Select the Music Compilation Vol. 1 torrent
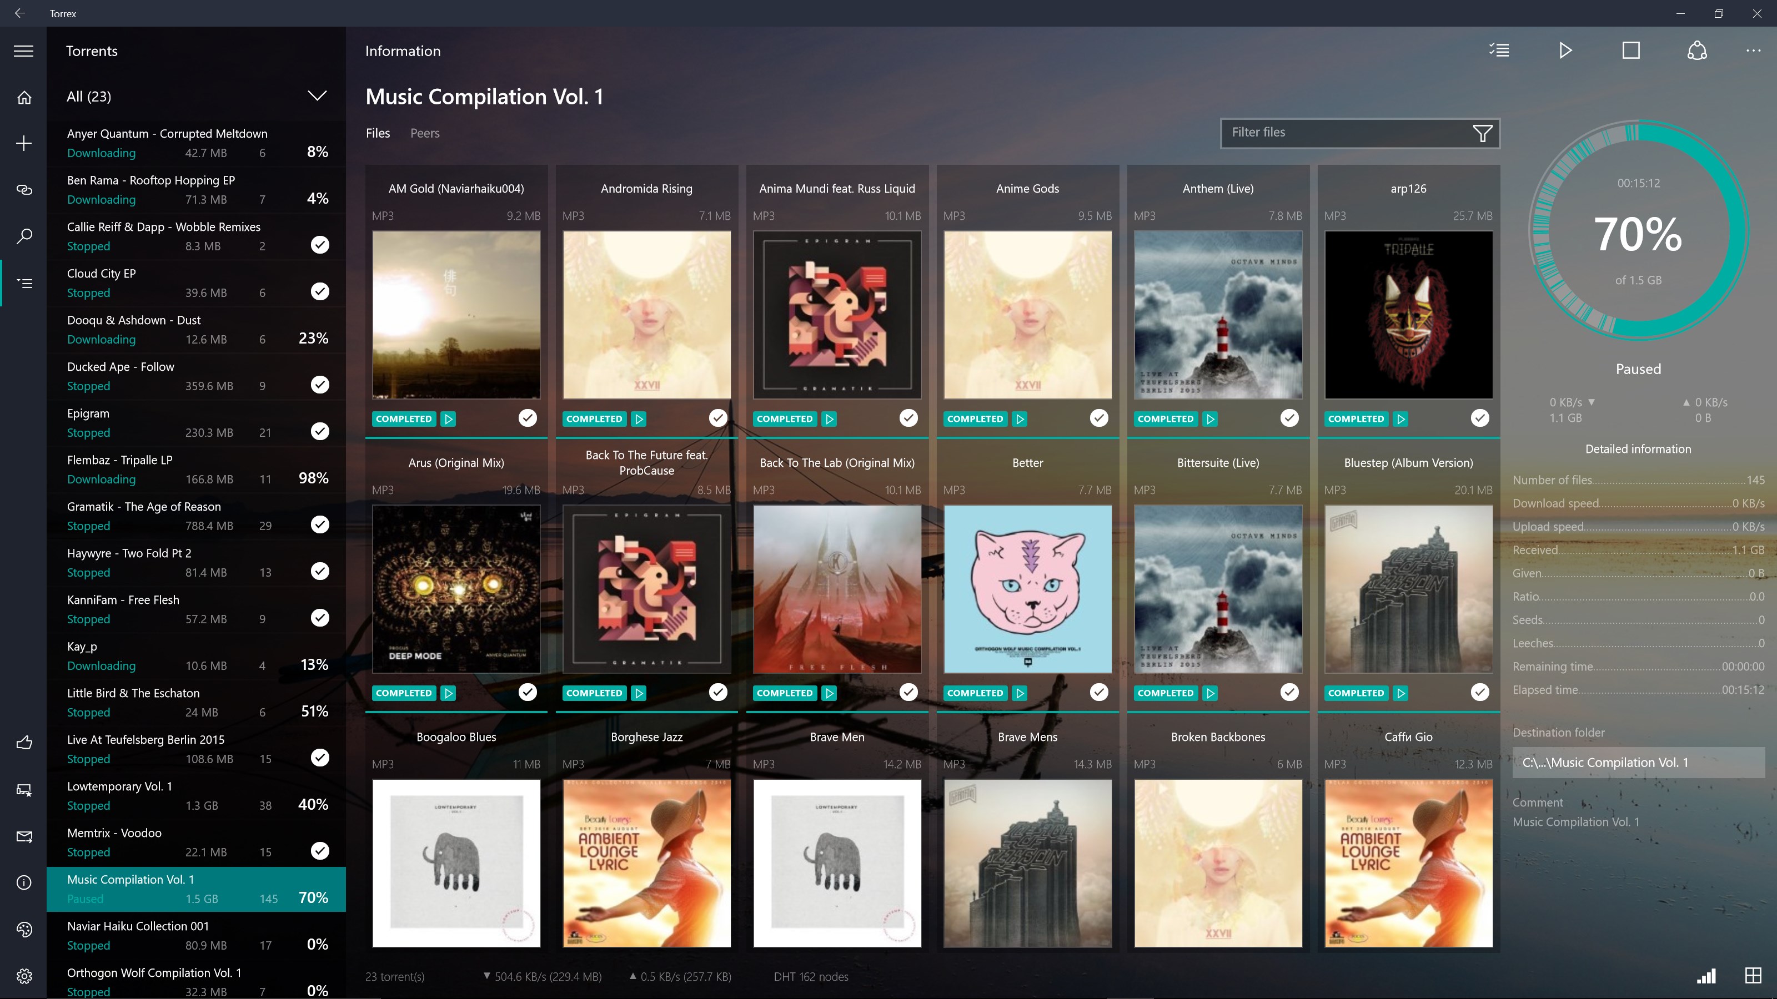The height and width of the screenshot is (999, 1777). pos(195,889)
